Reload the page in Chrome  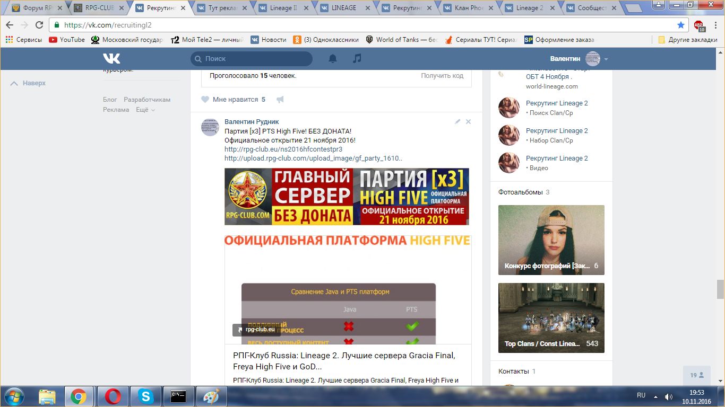39,25
